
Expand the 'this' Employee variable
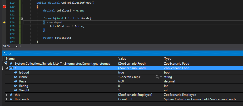(x=7, y=95)
